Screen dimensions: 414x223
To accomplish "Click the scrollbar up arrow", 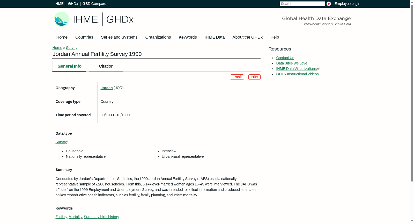I will point(412,2).
